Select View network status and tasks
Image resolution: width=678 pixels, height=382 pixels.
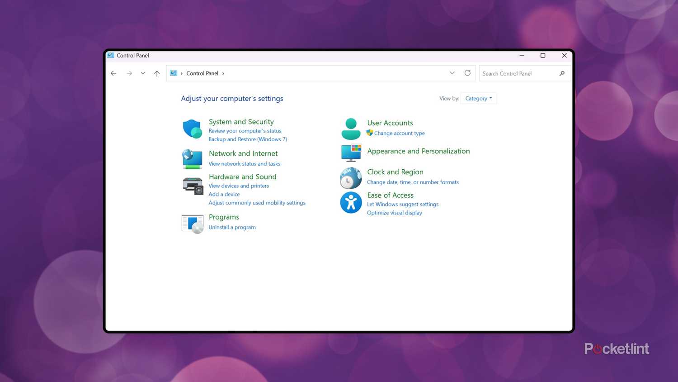point(244,163)
